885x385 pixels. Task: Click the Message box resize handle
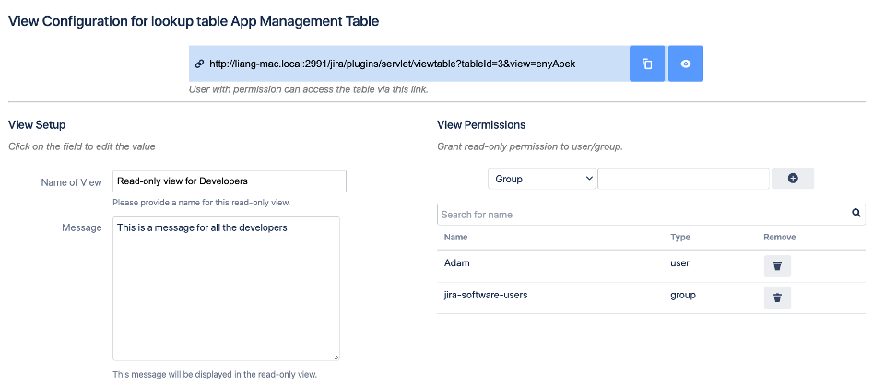pyautogui.click(x=336, y=356)
